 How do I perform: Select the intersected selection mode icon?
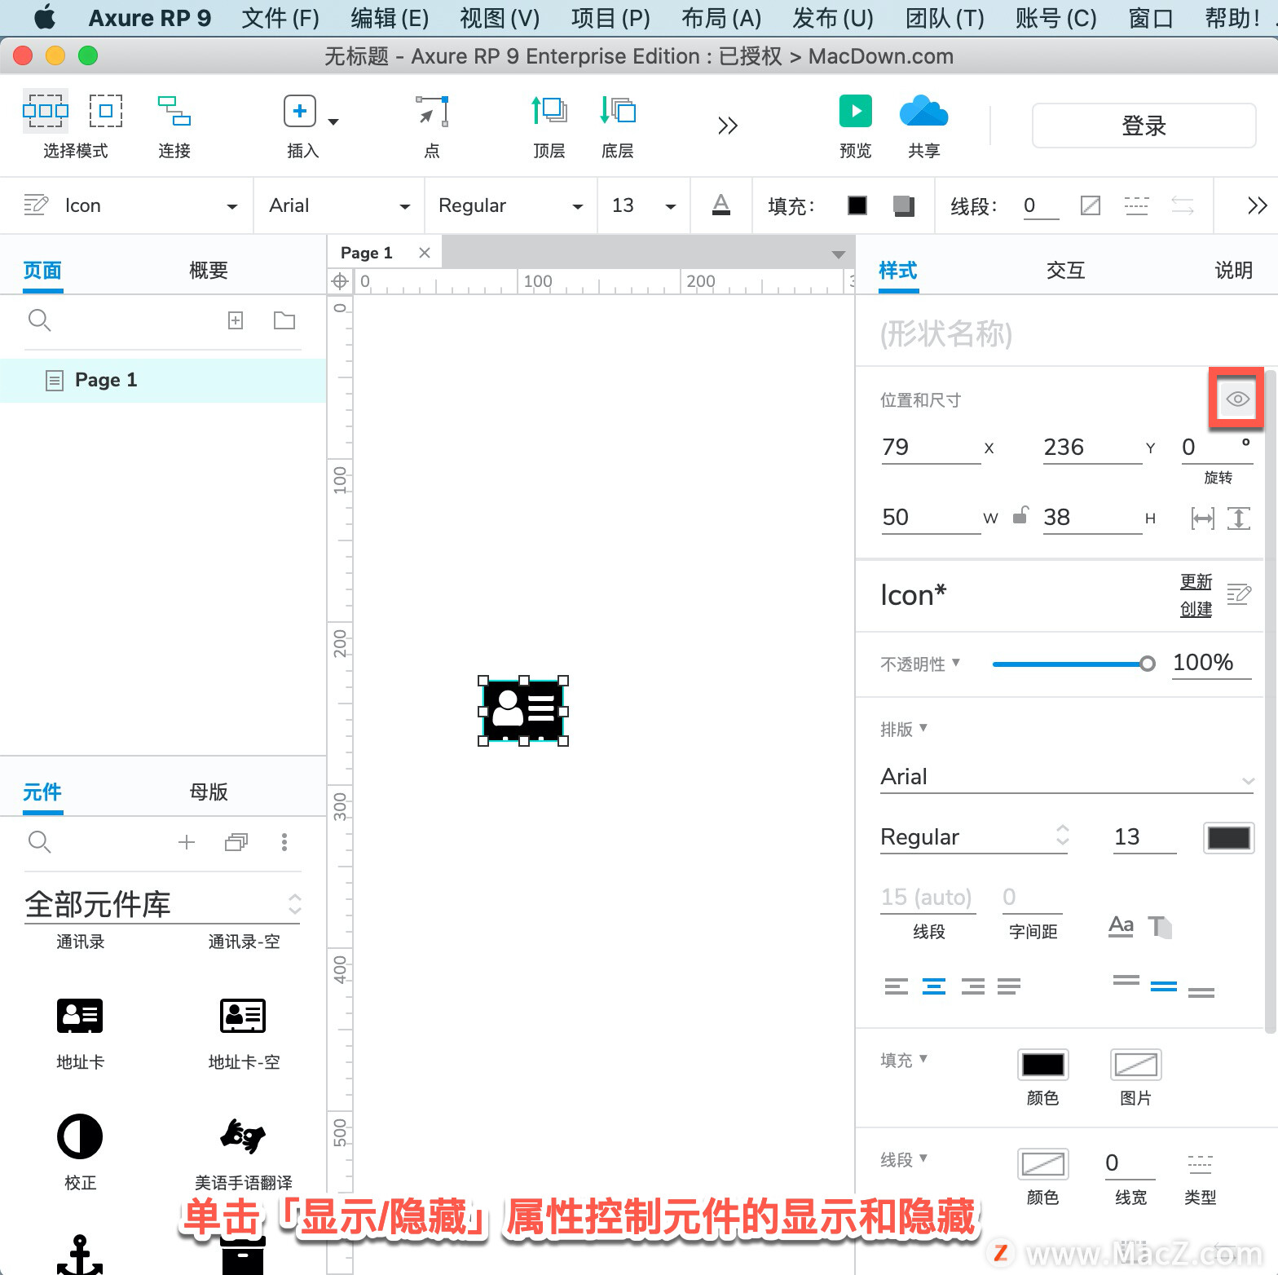point(46,111)
